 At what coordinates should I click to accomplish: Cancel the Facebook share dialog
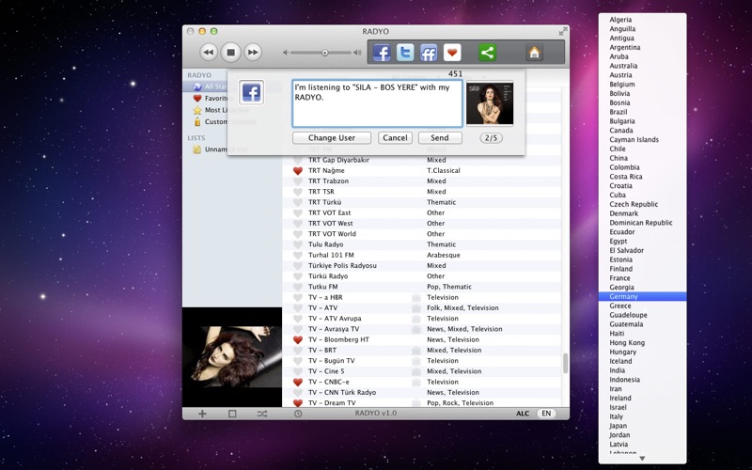(395, 138)
